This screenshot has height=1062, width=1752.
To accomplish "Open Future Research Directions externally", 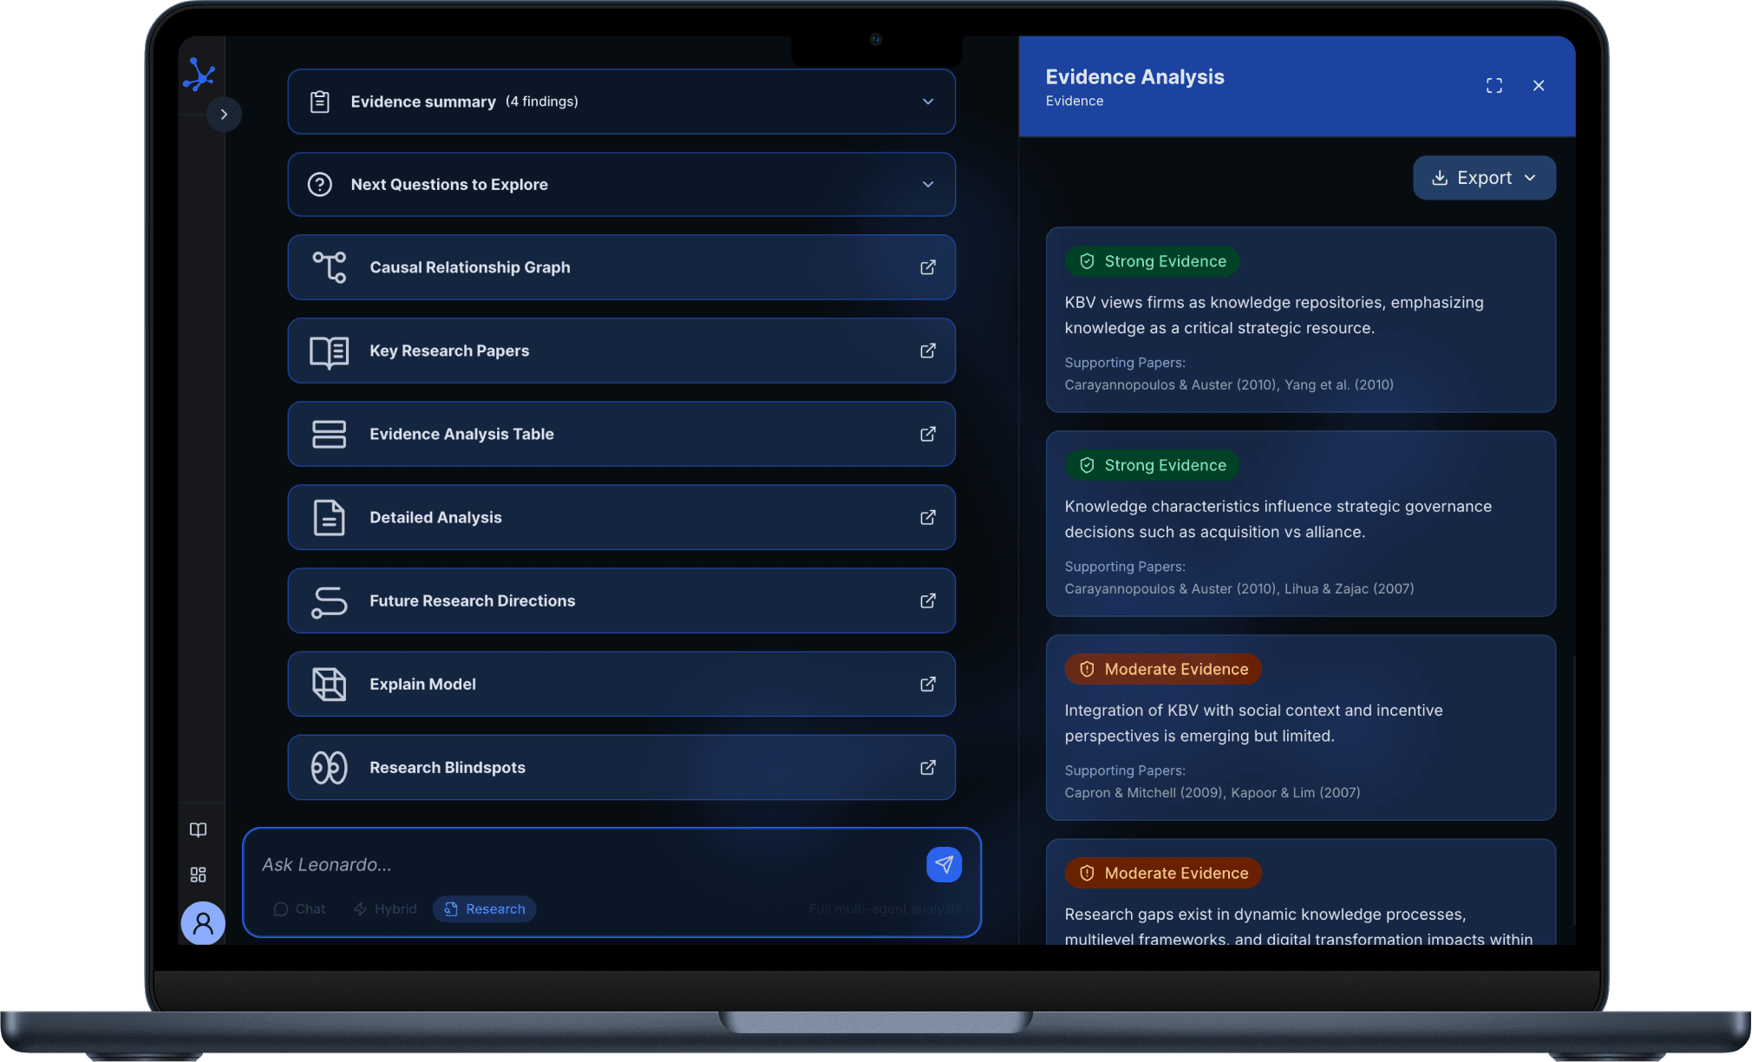I will click(927, 600).
